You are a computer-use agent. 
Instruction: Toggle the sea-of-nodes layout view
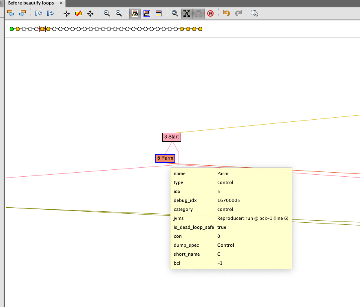coord(135,13)
